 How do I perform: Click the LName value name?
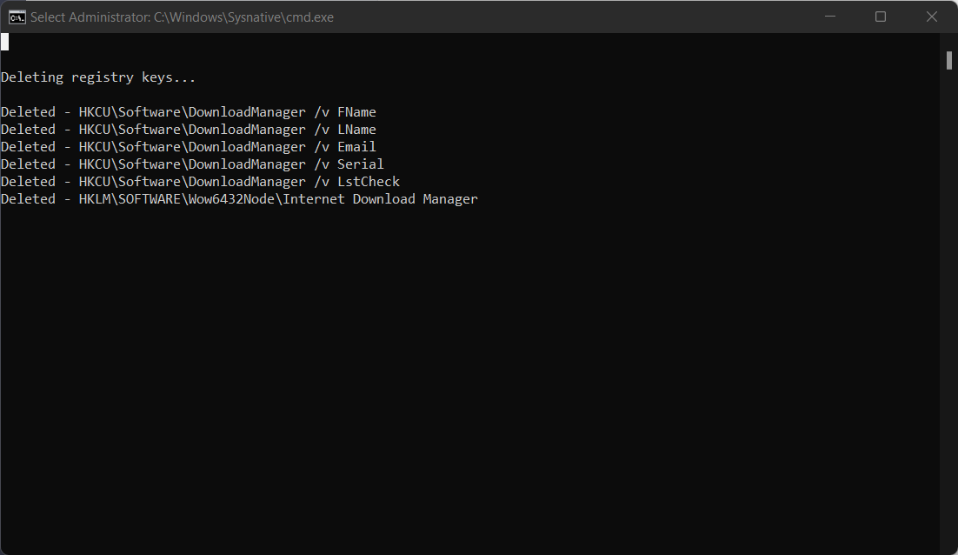(356, 129)
